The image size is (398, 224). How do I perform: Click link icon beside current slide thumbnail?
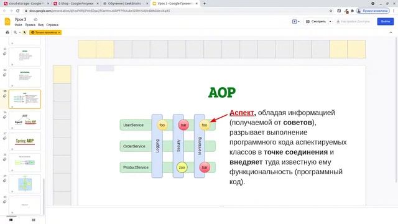tap(4, 96)
